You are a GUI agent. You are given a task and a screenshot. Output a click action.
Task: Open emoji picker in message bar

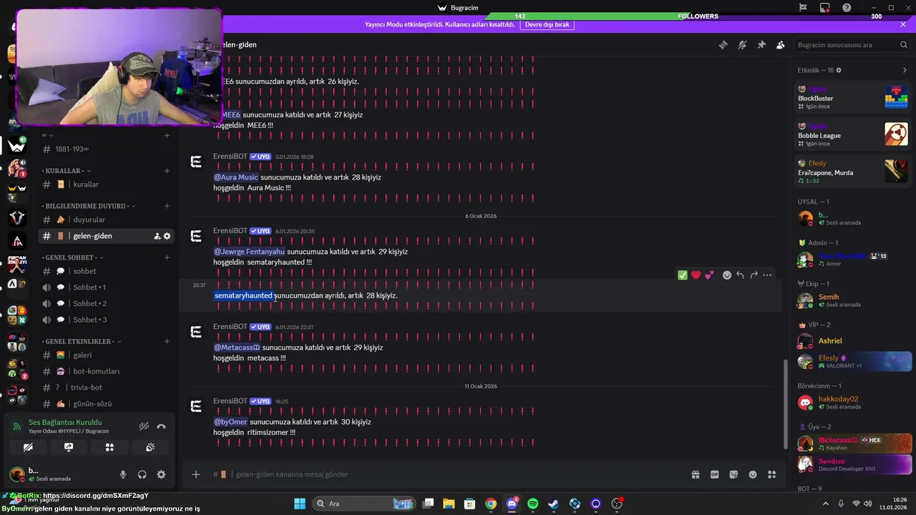pyautogui.click(x=753, y=474)
